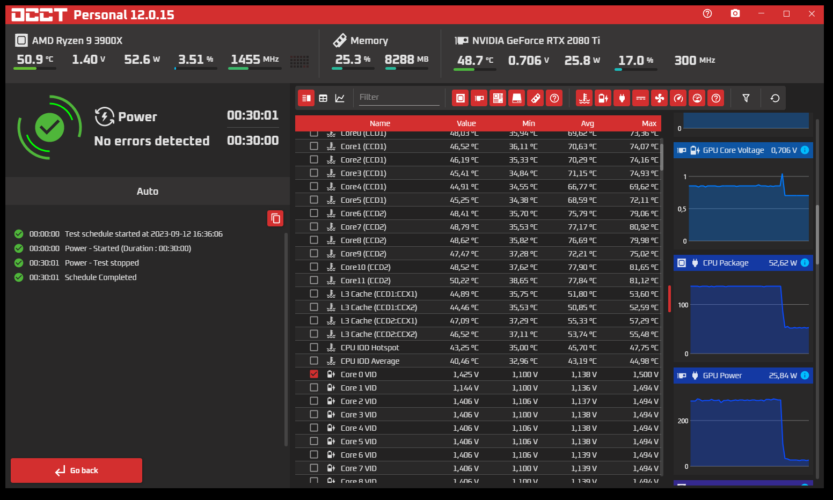Toggle the storage drive filter icon
Screen dimensions: 833x500
pyautogui.click(x=516, y=98)
